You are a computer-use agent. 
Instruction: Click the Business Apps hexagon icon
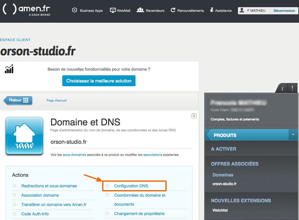[x=74, y=10]
